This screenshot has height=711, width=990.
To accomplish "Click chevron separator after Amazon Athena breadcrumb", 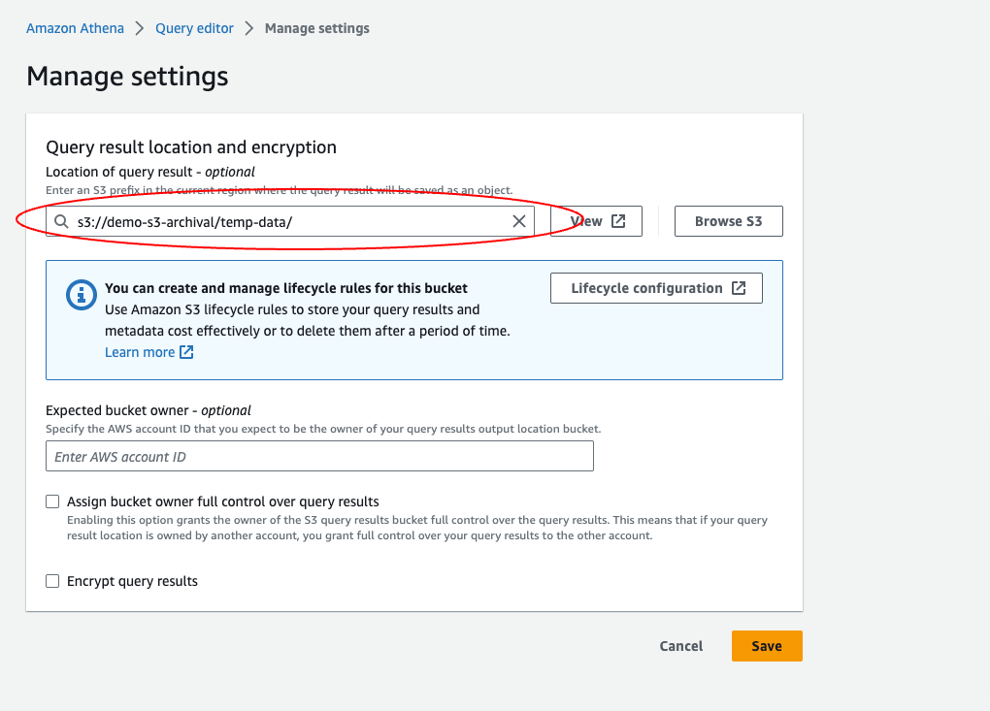I will pos(140,28).
